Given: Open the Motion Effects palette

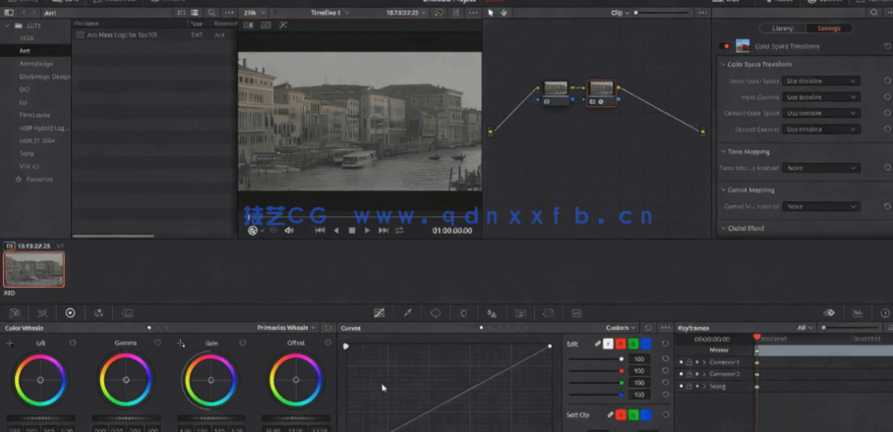Looking at the screenshot, I should tap(127, 312).
